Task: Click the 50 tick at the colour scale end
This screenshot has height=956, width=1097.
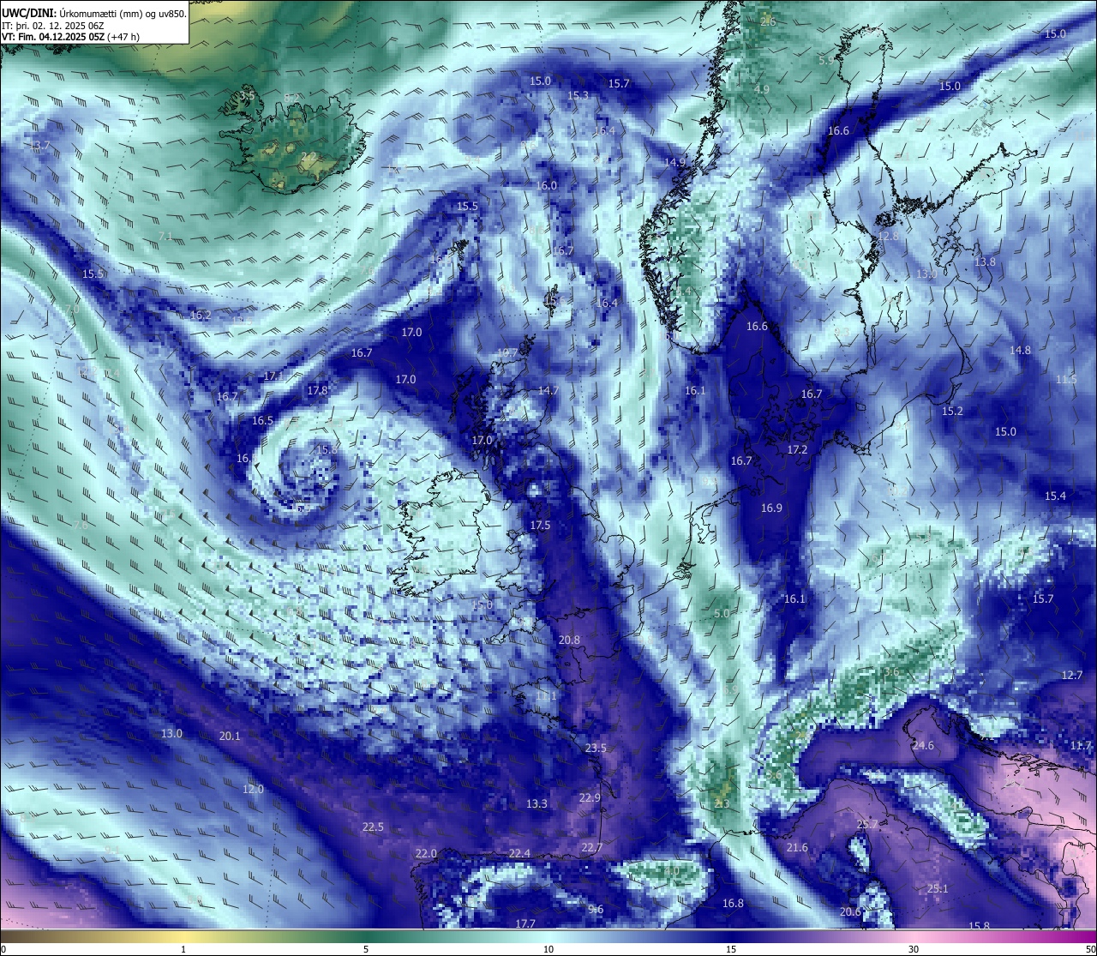Action: coord(1089,949)
